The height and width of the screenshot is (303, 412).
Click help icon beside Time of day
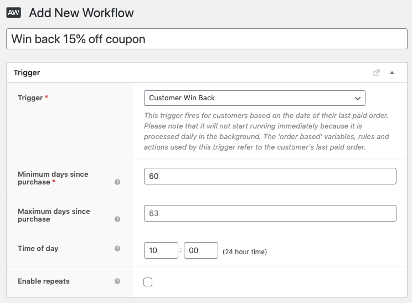pyautogui.click(x=117, y=249)
